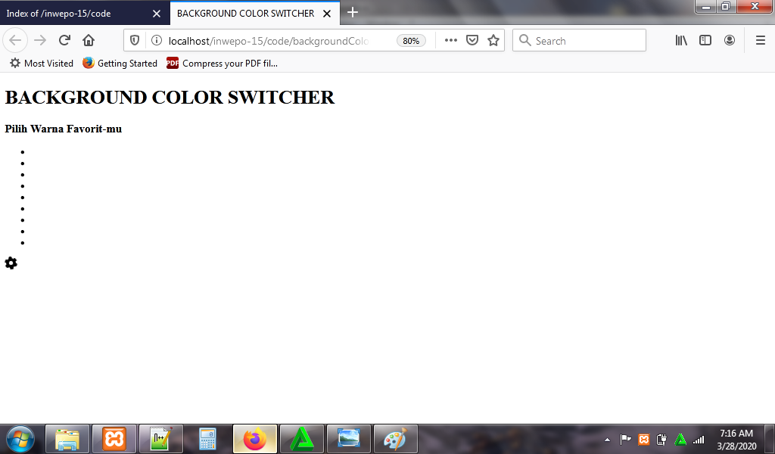This screenshot has width=775, height=454.
Task: Close the Index of /inwepo-15/code tab
Action: pos(157,14)
